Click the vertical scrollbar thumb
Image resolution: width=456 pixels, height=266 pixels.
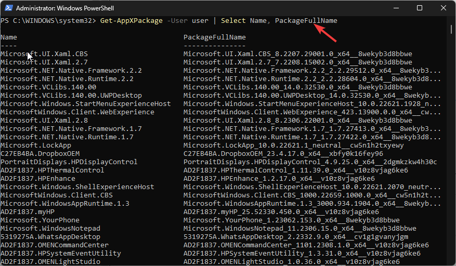[451, 29]
